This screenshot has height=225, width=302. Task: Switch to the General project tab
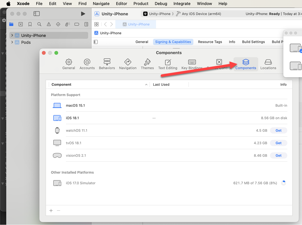(x=142, y=42)
